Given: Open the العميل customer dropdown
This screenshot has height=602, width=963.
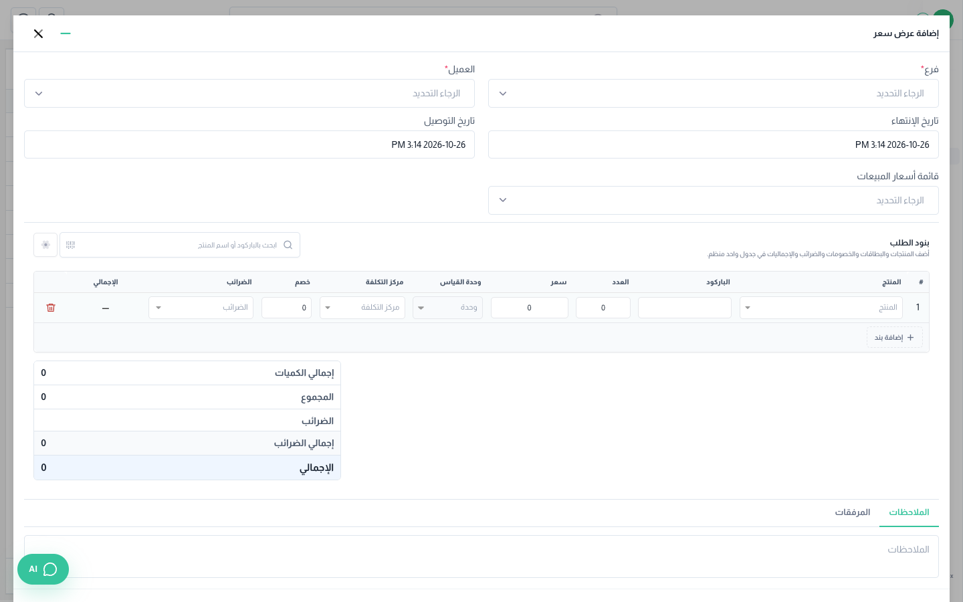Looking at the screenshot, I should coord(249,94).
